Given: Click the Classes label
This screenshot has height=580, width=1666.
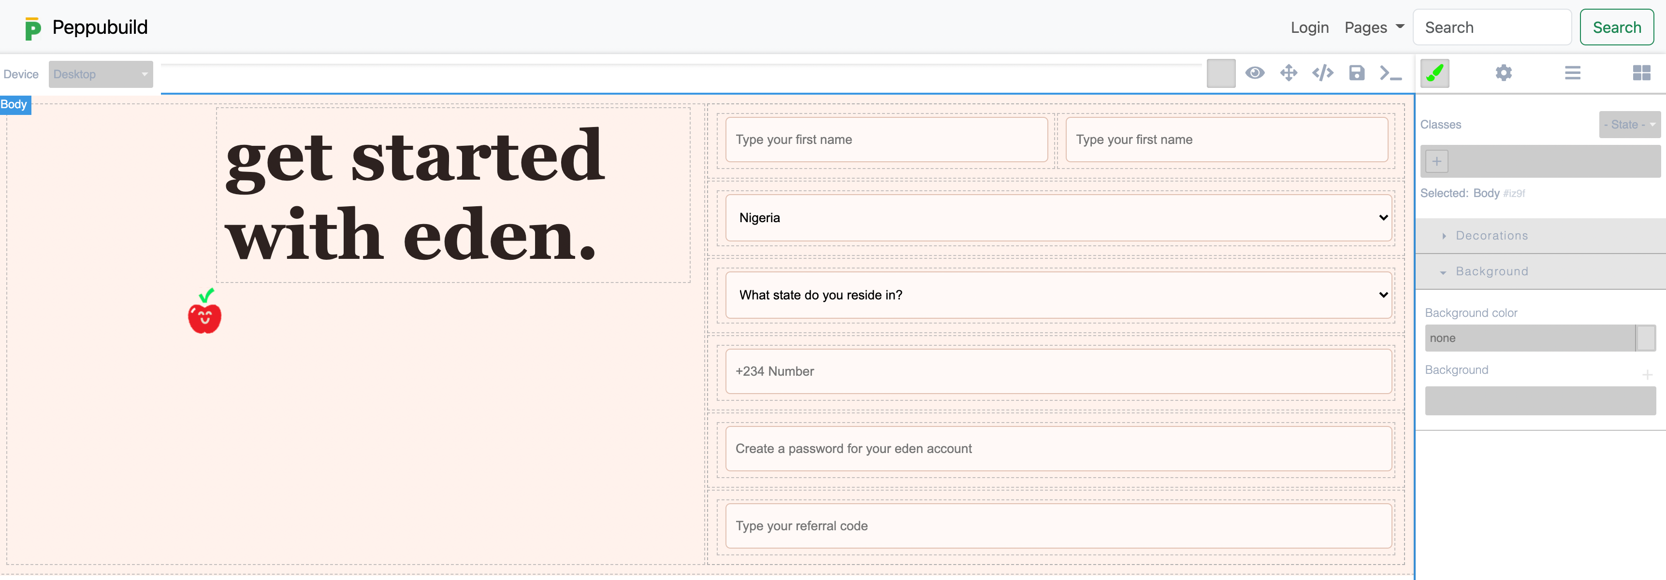Looking at the screenshot, I should click(1440, 125).
